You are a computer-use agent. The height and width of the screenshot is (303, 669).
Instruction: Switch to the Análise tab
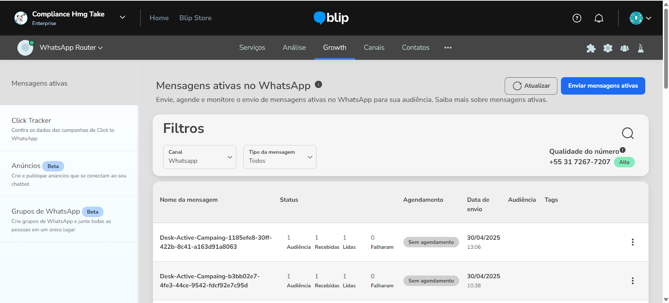click(294, 48)
